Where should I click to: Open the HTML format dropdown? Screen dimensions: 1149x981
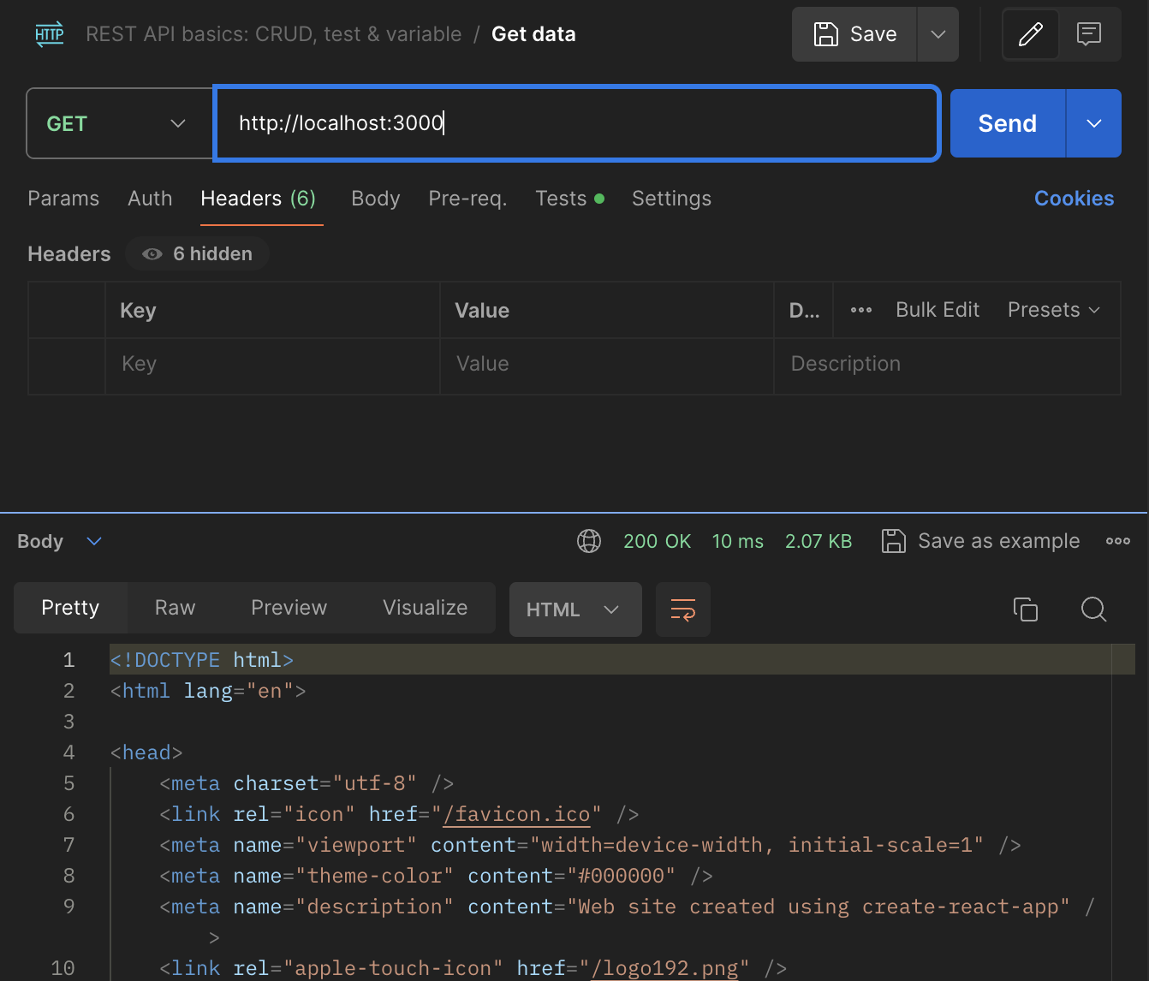pos(575,609)
